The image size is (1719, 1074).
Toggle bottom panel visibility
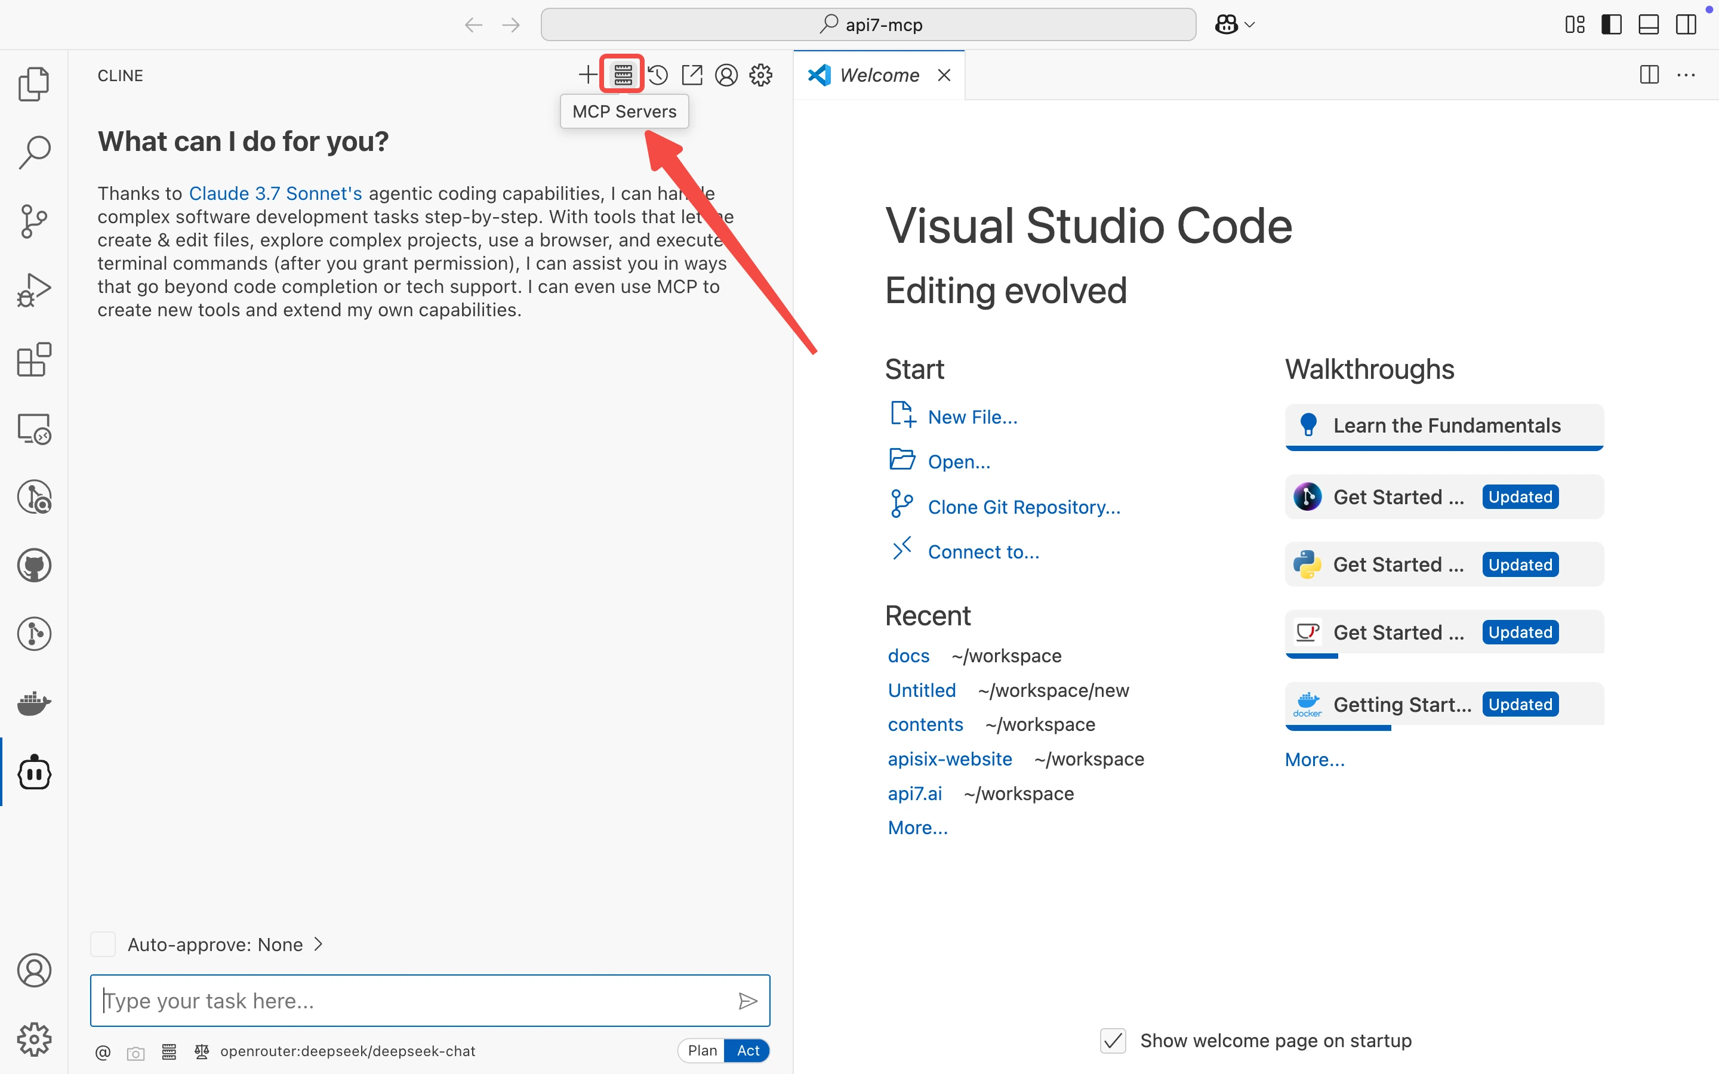[1649, 25]
